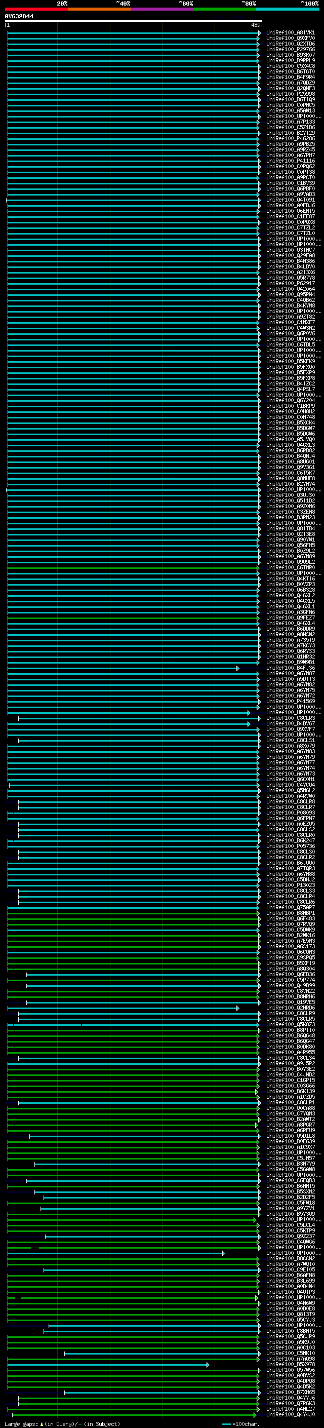Viewport: 324px width, 1428px height.
Task: Select hit label UniRef100_C5LCL4
Action: pos(290,1225)
